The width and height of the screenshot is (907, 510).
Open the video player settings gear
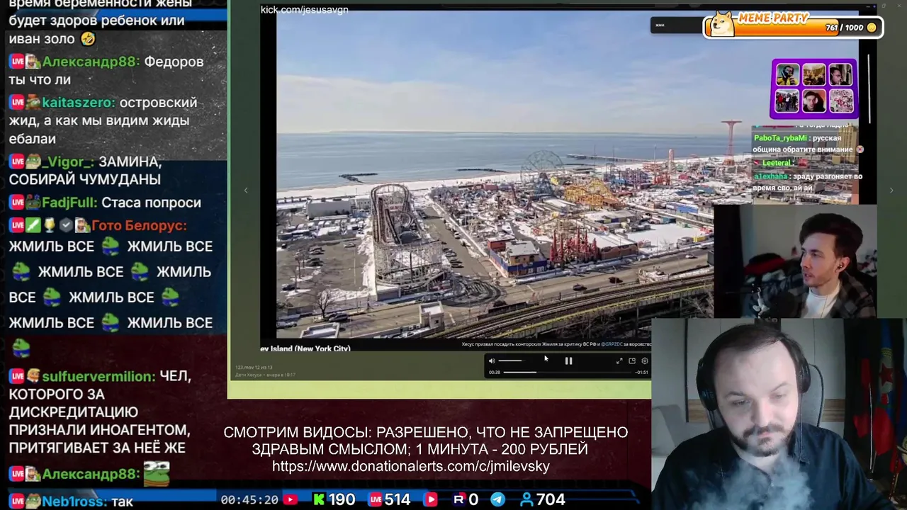point(645,361)
